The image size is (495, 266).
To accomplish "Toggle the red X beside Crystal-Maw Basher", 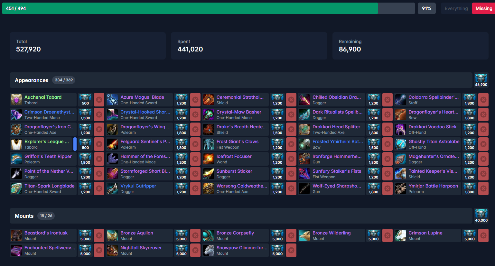I will 291,115.
